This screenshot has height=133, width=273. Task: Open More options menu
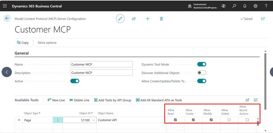coord(47,43)
